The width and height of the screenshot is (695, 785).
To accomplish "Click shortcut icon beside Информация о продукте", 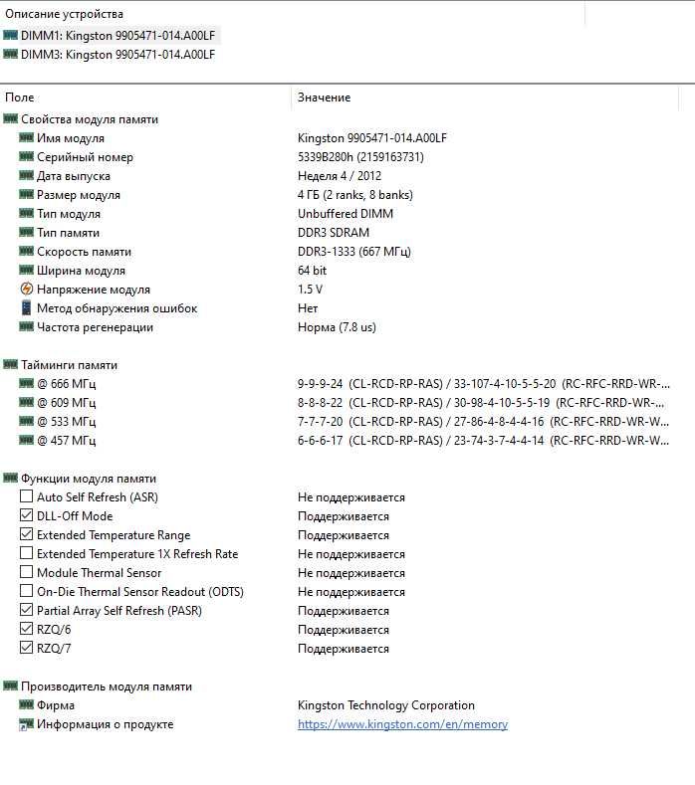I will 26,724.
